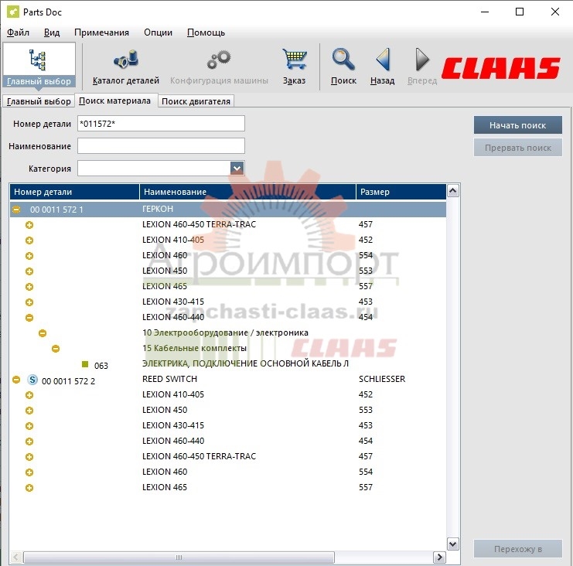This screenshot has height=566, width=573.
Task: Select 10 Электрооборудование / электроника text
Action: (x=225, y=332)
